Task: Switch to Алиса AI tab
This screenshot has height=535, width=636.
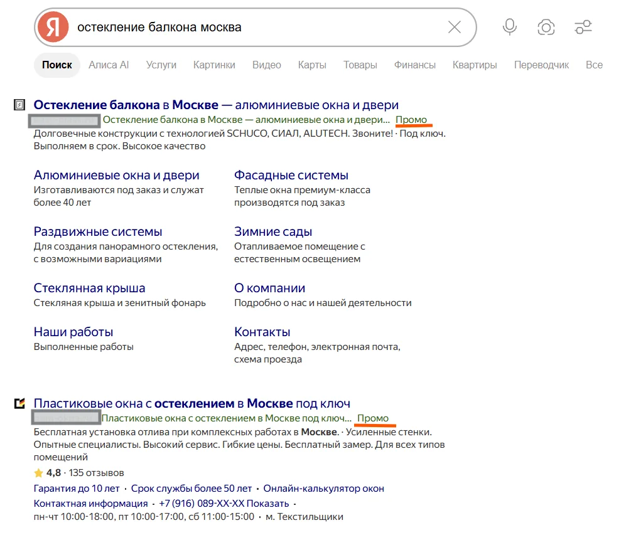Action: (x=109, y=65)
